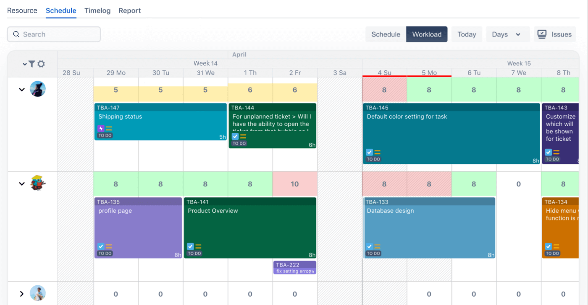Click the checkbox type icon on TBA-144
Screen dimensions: 588x305
coord(234,136)
